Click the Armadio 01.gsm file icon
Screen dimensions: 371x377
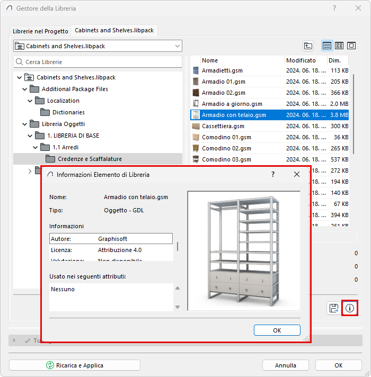point(196,82)
